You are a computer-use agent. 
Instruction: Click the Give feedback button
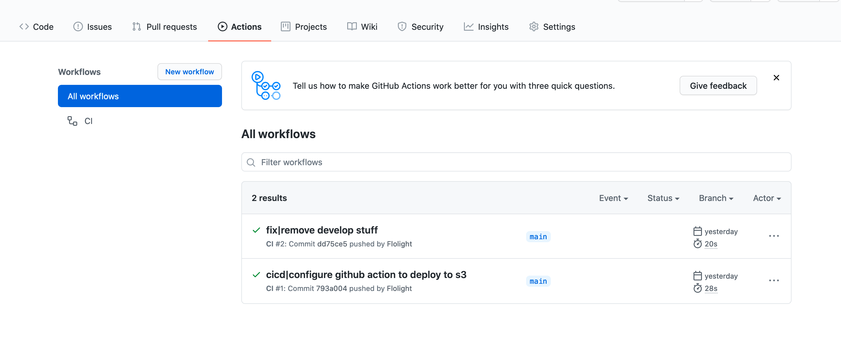pos(718,86)
